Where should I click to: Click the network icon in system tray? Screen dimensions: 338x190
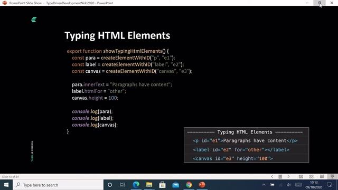[280, 185]
